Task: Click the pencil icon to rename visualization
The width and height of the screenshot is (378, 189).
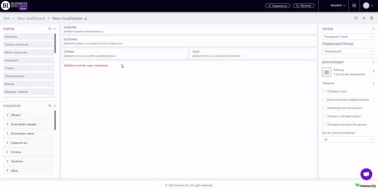Action: pyautogui.click(x=86, y=18)
